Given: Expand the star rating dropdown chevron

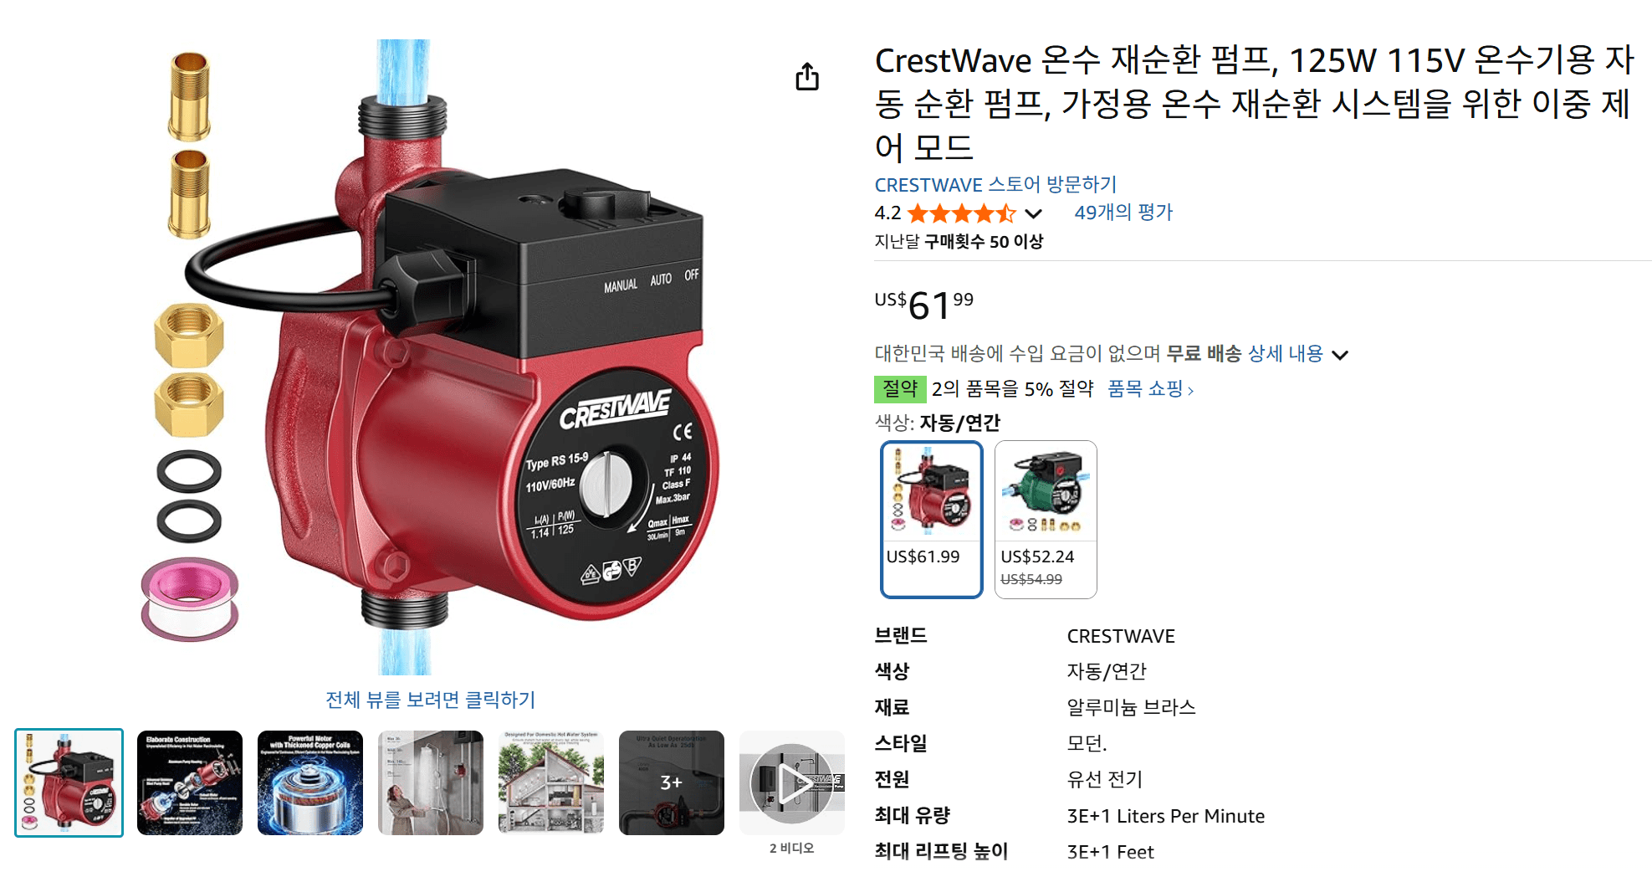Looking at the screenshot, I should point(1033,213).
